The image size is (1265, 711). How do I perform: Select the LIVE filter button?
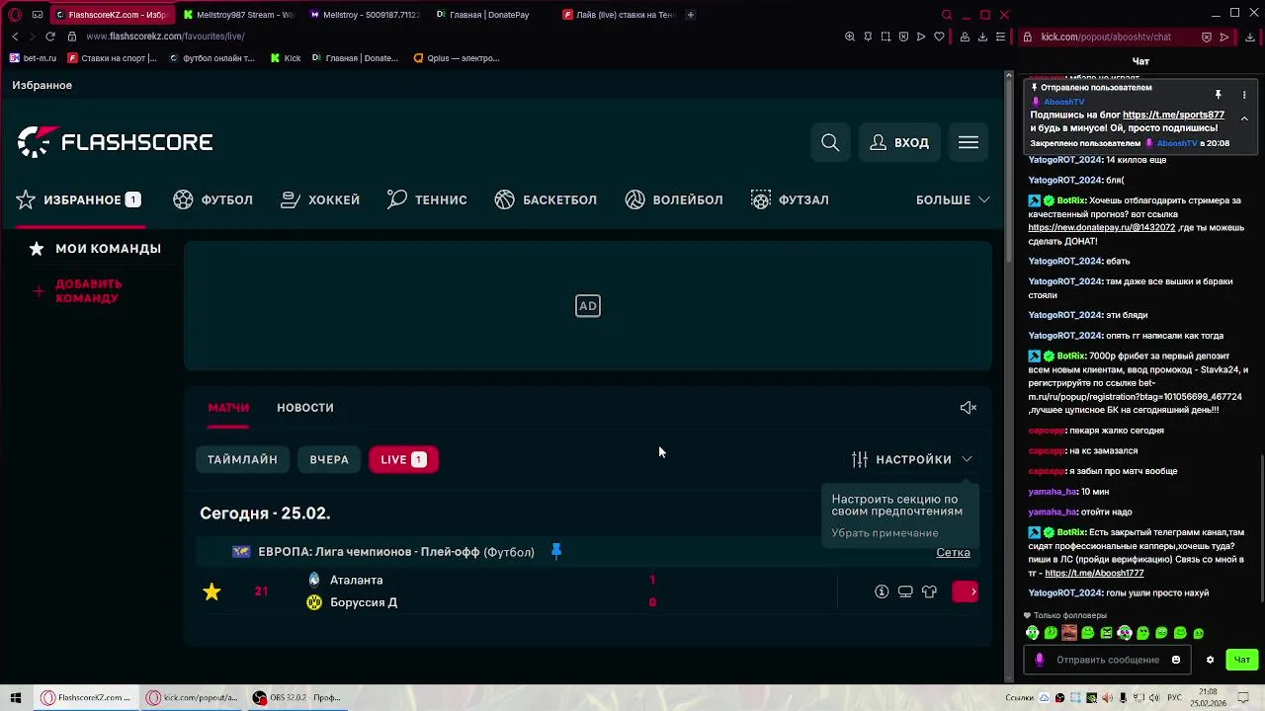click(403, 459)
